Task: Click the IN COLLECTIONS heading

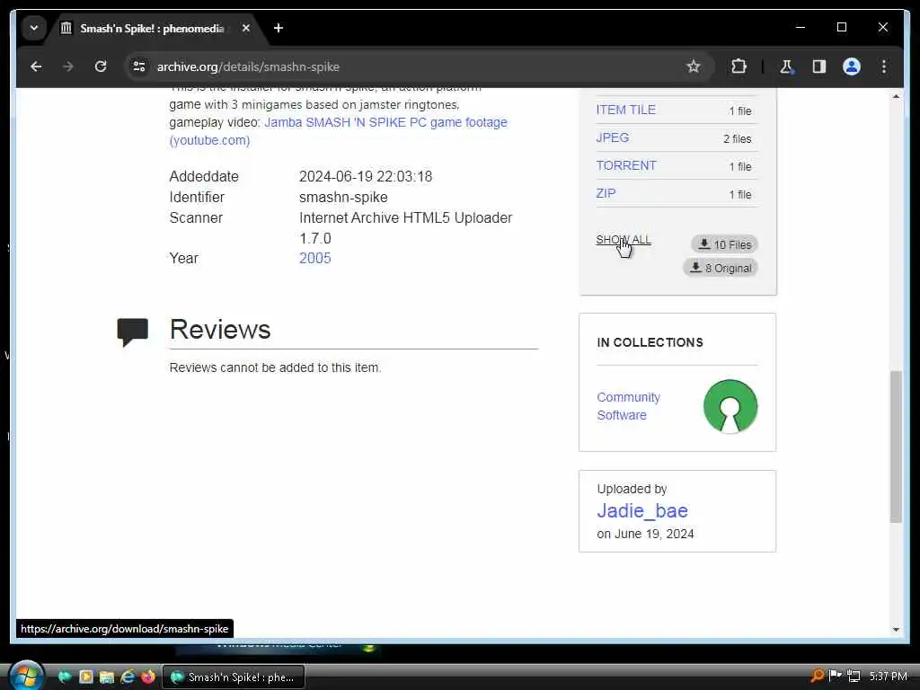Action: coord(650,342)
